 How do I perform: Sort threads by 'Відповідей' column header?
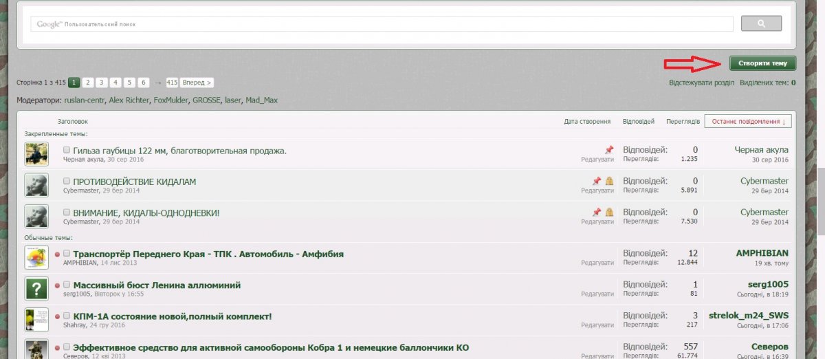(x=639, y=121)
